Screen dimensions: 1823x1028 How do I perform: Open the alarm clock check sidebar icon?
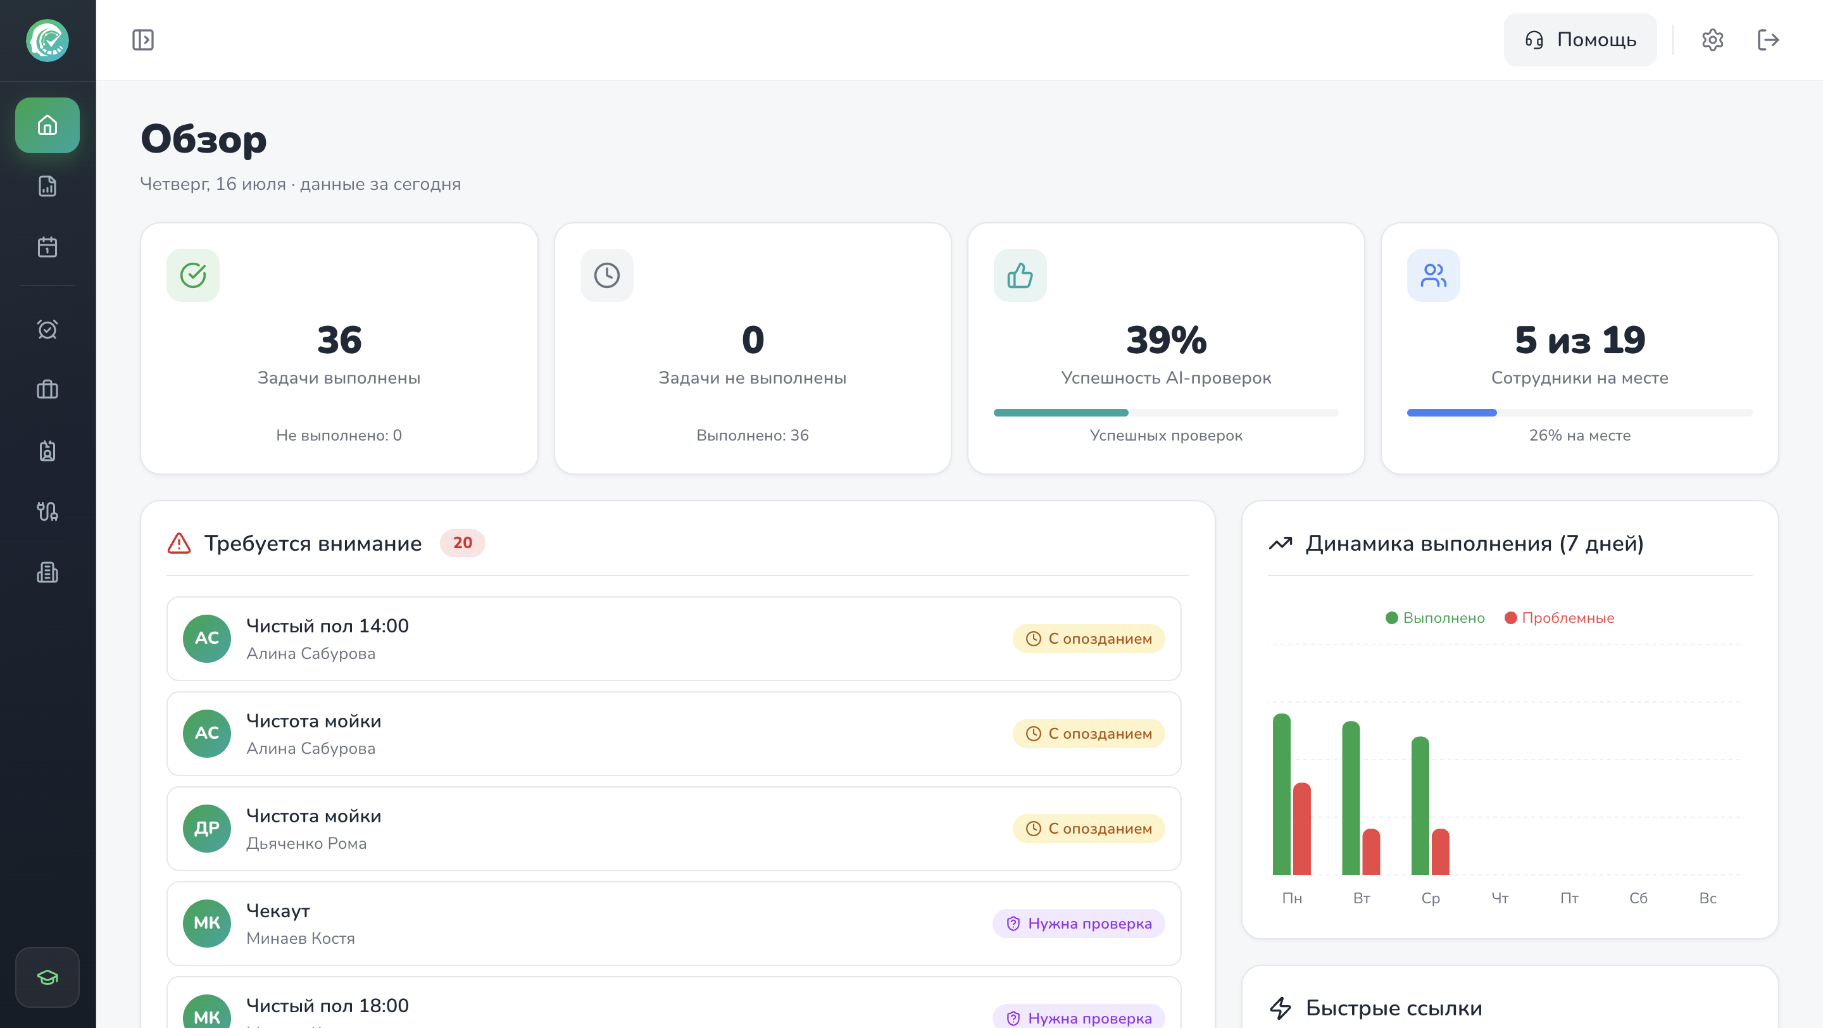tap(47, 329)
